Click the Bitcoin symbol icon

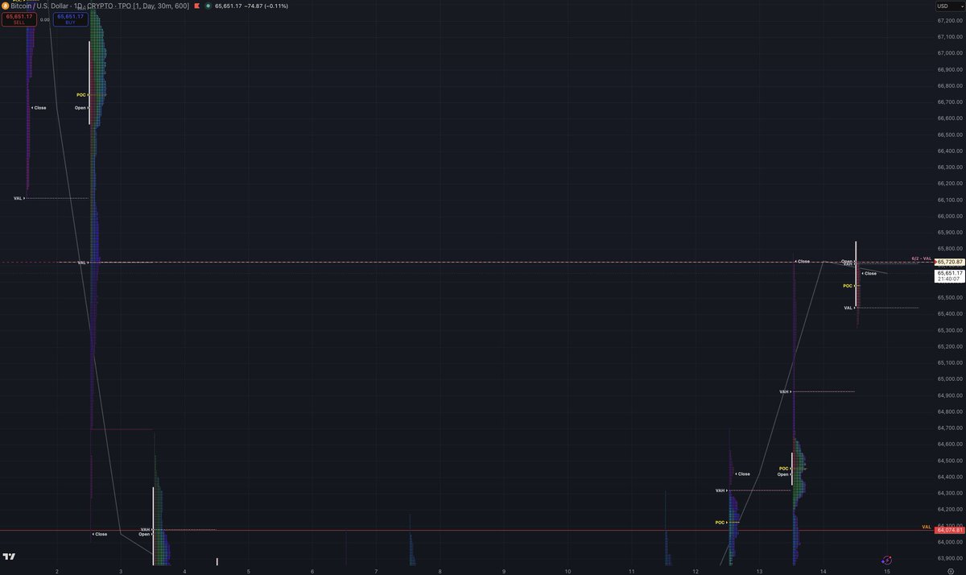[x=5, y=6]
